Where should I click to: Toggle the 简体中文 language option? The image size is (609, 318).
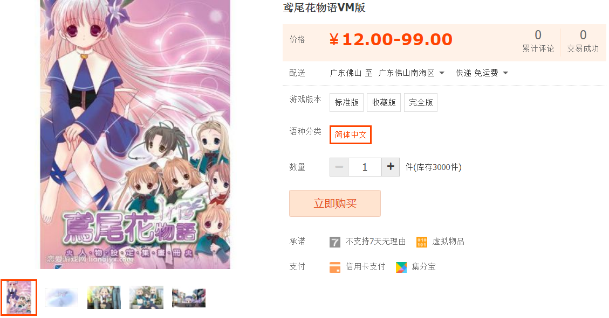coord(351,135)
